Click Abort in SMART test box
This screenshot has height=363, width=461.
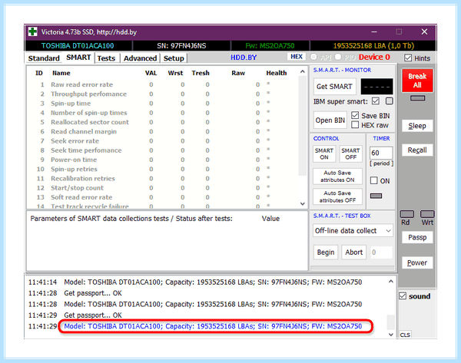click(353, 252)
